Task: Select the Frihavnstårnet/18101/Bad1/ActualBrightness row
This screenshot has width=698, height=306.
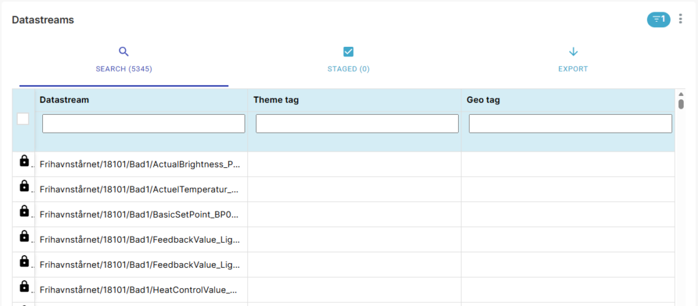Action: click(140, 165)
